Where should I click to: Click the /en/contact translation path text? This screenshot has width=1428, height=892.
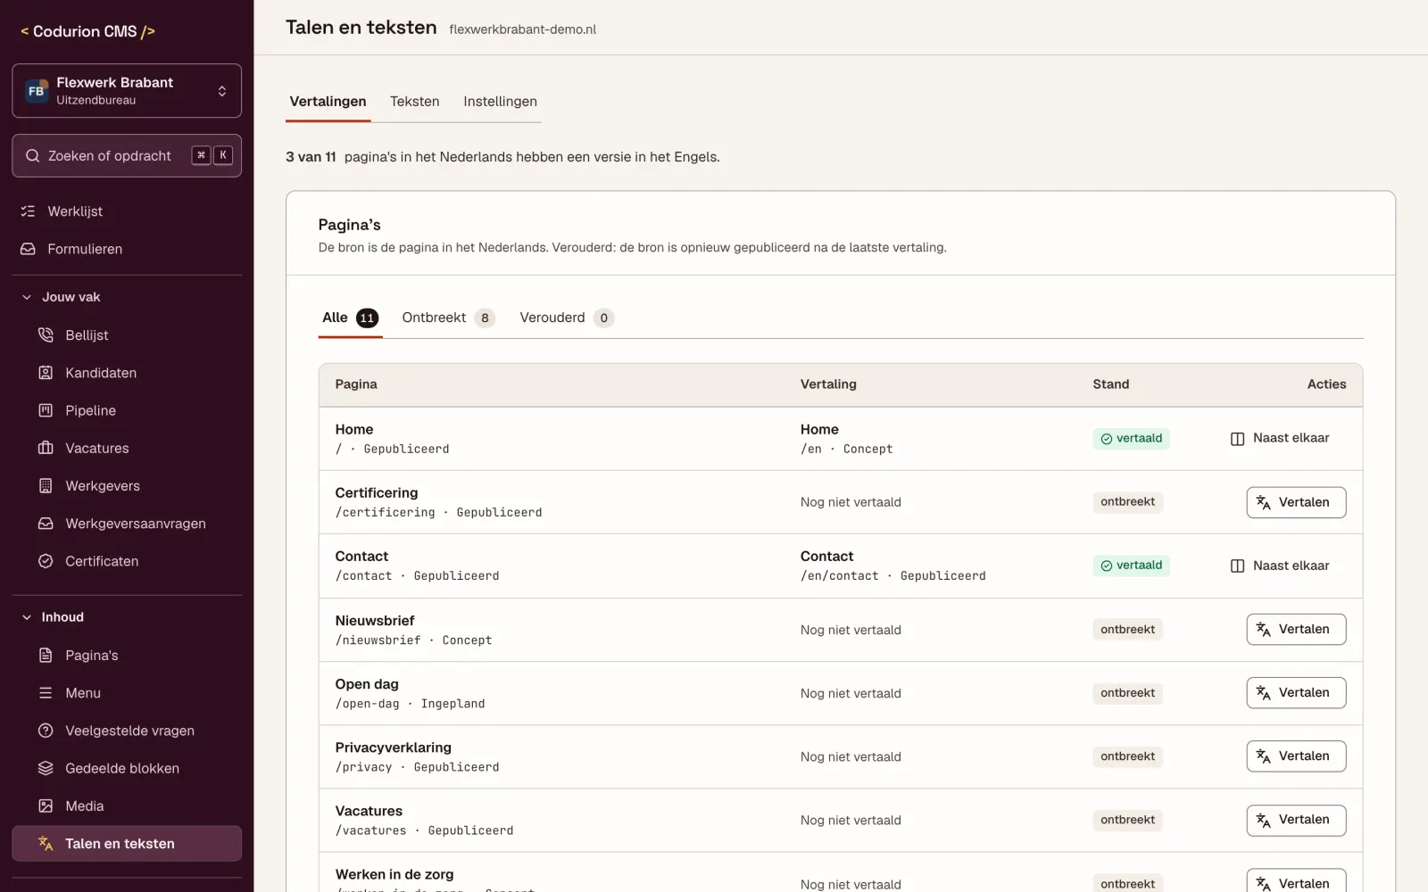pyautogui.click(x=839, y=576)
